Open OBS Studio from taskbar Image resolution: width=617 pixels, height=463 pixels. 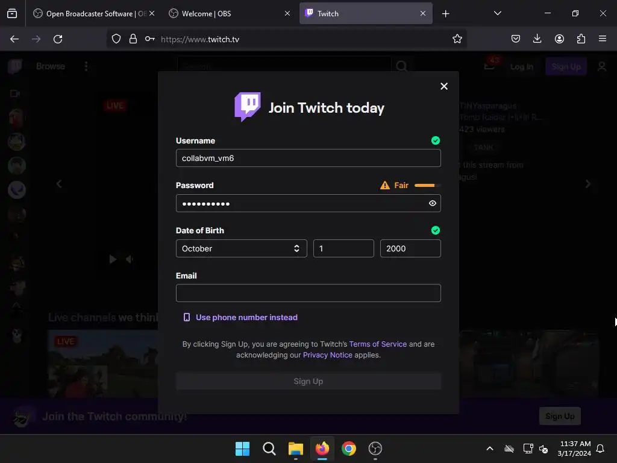click(375, 449)
